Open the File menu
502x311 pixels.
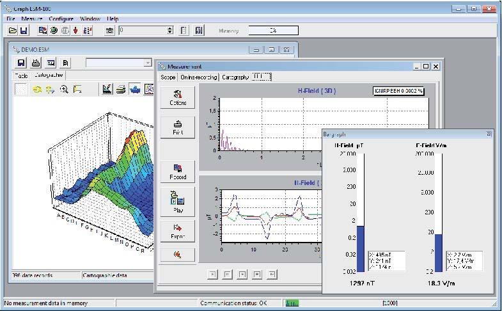pyautogui.click(x=11, y=19)
